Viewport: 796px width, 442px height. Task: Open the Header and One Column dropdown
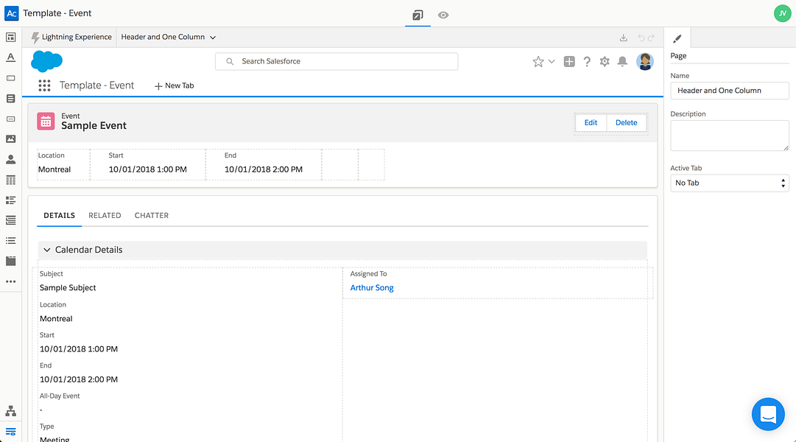click(x=168, y=37)
